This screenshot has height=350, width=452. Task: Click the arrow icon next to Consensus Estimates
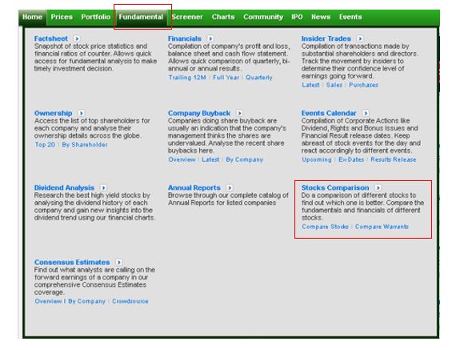[x=118, y=262]
